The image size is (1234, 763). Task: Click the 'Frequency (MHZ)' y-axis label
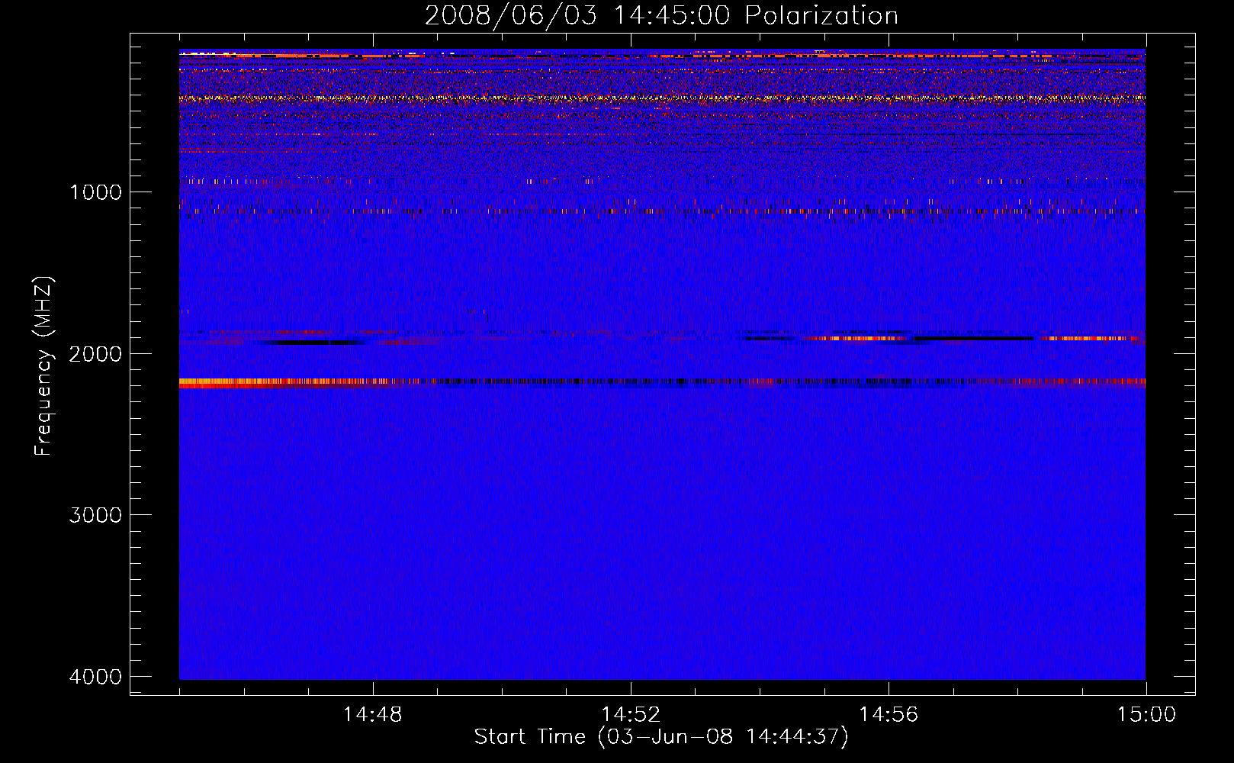(43, 366)
